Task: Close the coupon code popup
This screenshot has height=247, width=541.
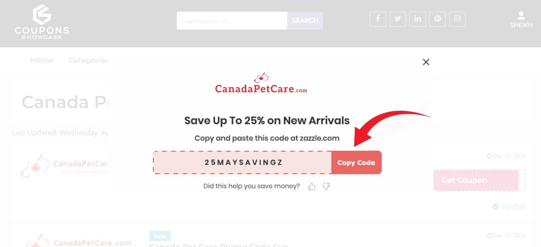Action: pyautogui.click(x=426, y=62)
